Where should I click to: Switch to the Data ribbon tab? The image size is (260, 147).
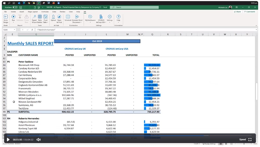[54, 12]
